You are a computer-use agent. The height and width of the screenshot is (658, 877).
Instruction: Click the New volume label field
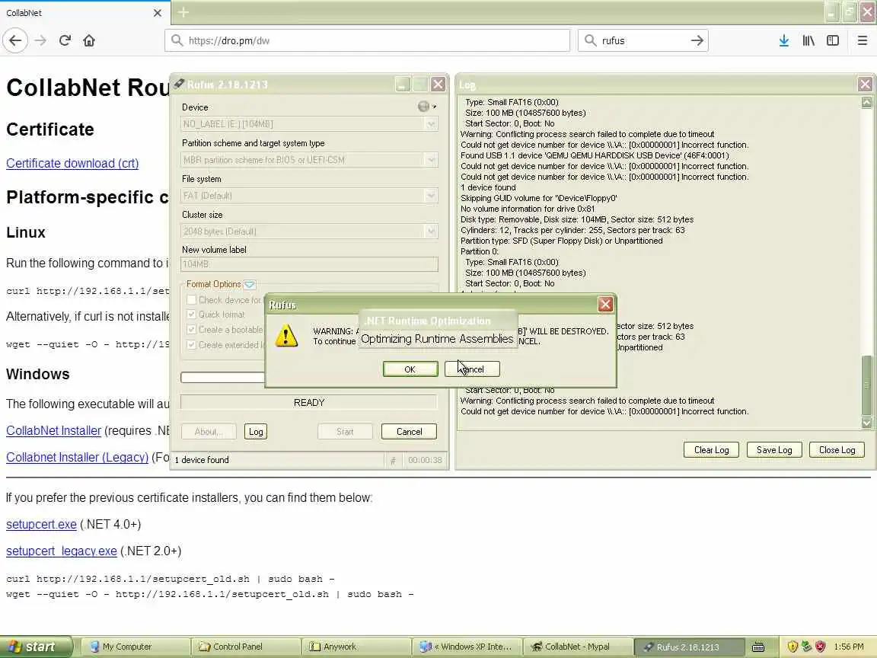(x=309, y=264)
